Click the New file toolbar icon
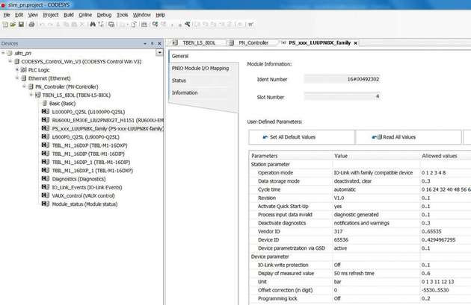Viewport: 471px width, 305px height. [x=5, y=25]
